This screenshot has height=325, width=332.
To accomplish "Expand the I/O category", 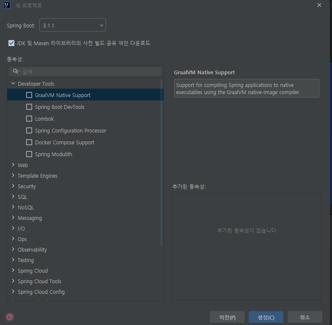I will [13, 228].
